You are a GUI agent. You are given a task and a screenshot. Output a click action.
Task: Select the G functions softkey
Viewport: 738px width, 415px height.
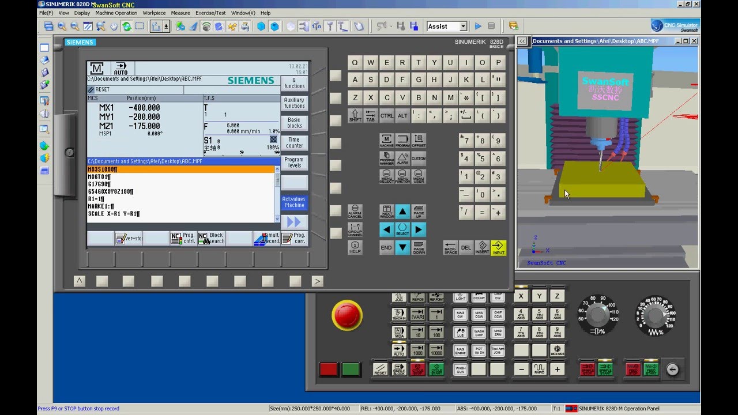click(x=294, y=84)
